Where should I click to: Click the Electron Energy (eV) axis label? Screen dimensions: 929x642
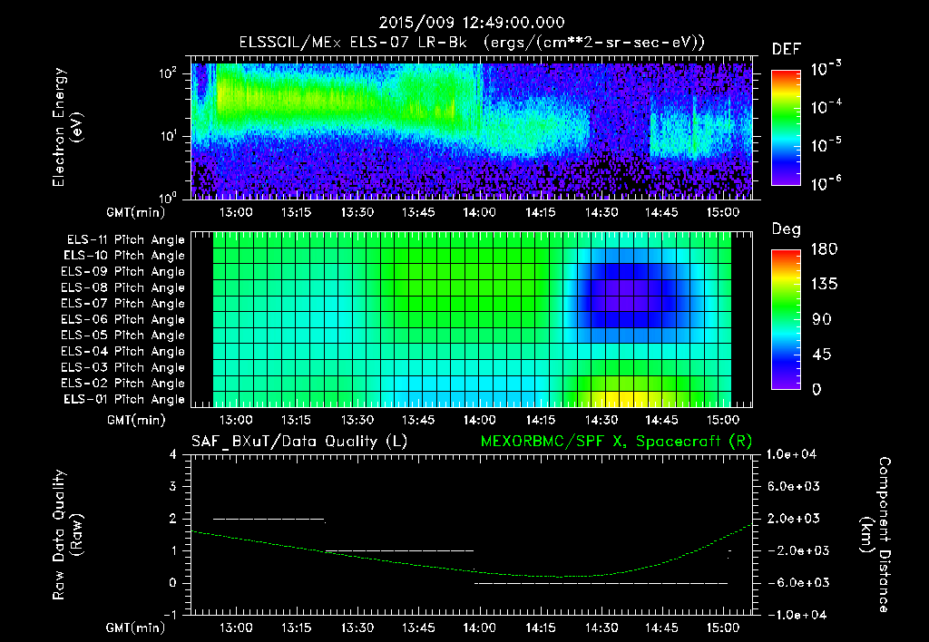tap(67, 127)
